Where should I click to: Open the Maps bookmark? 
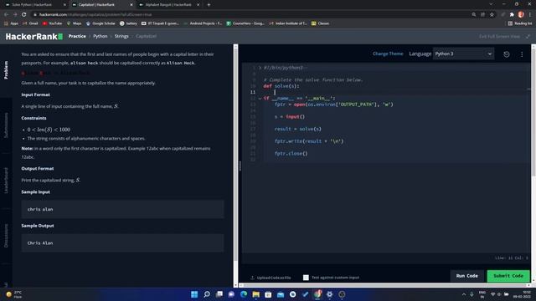tap(75, 23)
